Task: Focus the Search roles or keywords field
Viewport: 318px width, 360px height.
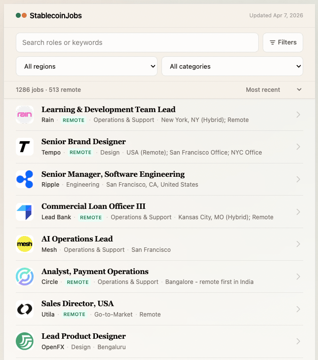Action: tap(137, 42)
